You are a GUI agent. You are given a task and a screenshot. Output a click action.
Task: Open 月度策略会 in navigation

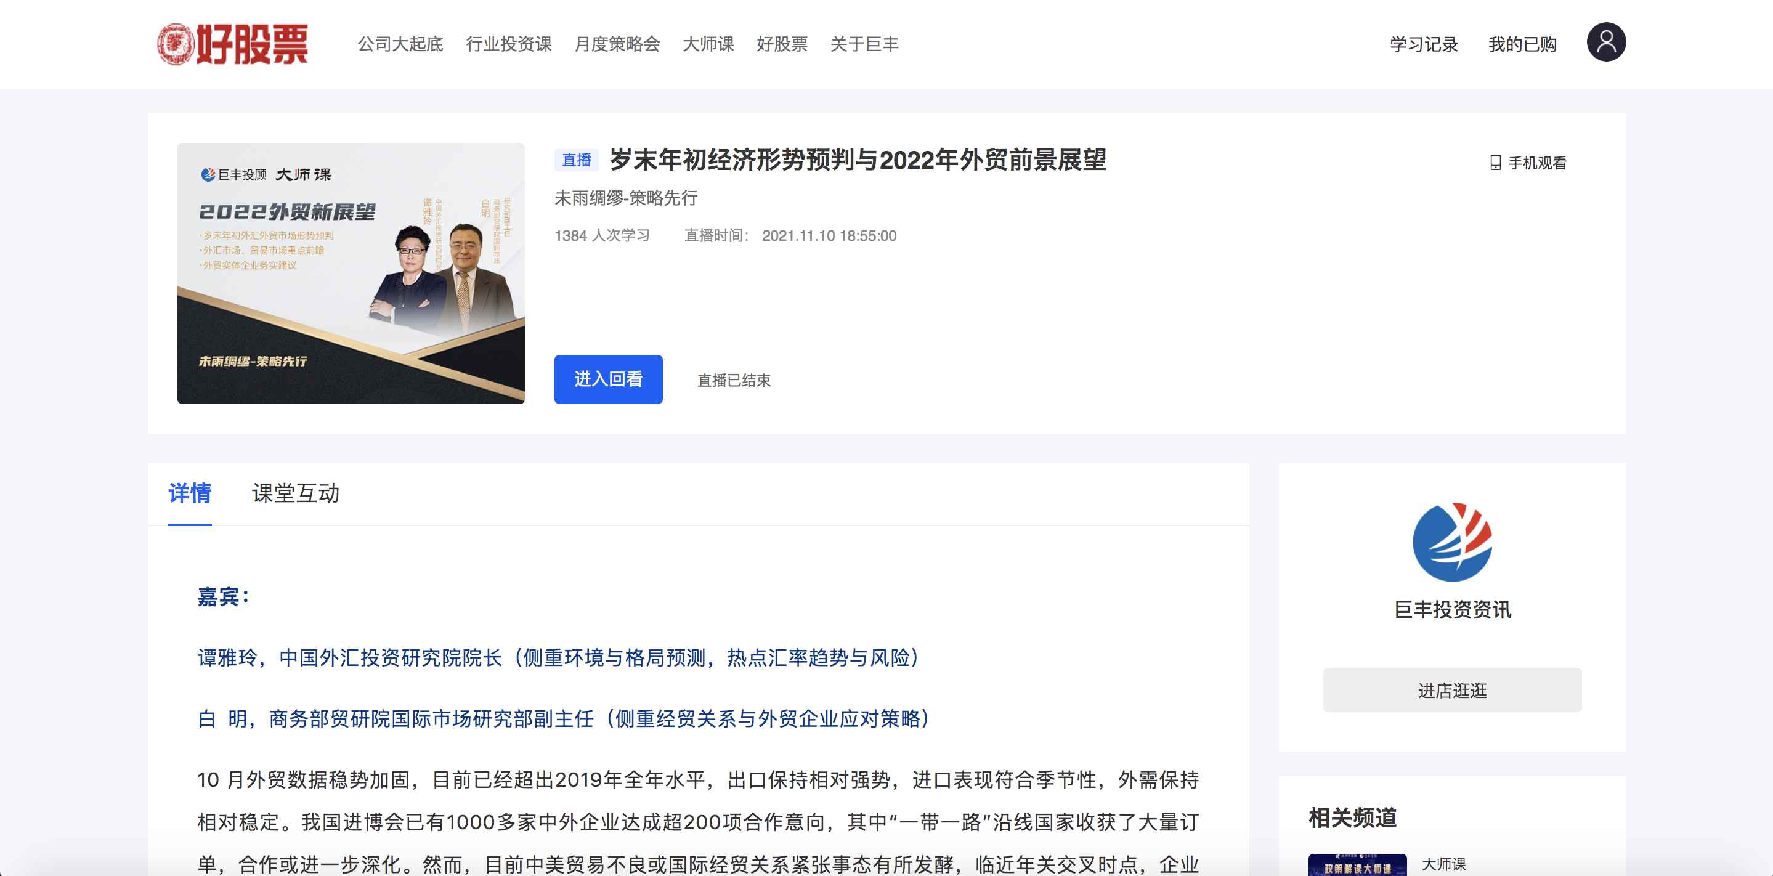pyautogui.click(x=617, y=44)
